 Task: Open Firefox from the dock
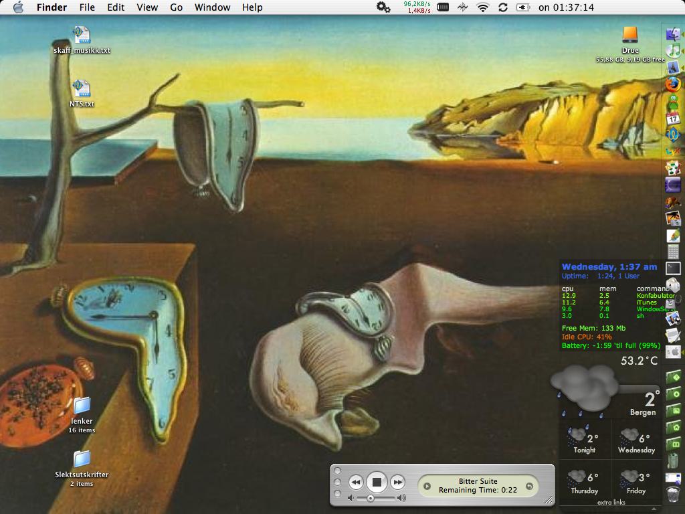point(673,84)
